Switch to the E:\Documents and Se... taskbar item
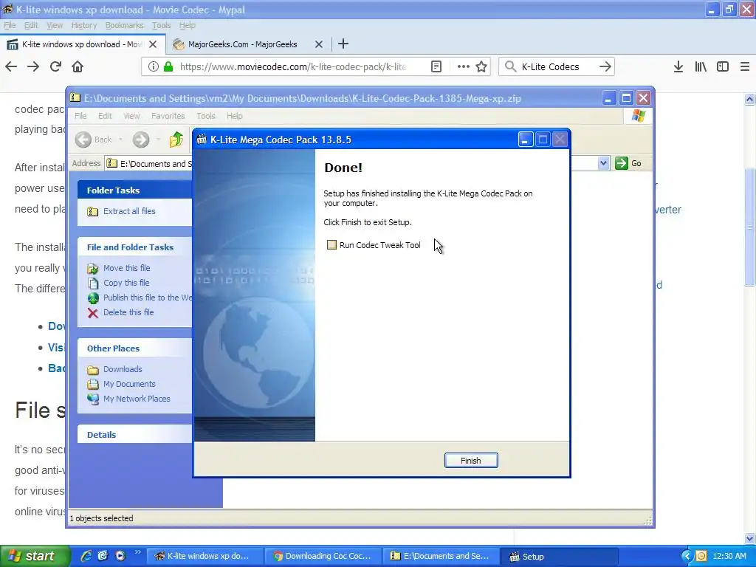Screen dimensions: 756x567 coord(440,557)
